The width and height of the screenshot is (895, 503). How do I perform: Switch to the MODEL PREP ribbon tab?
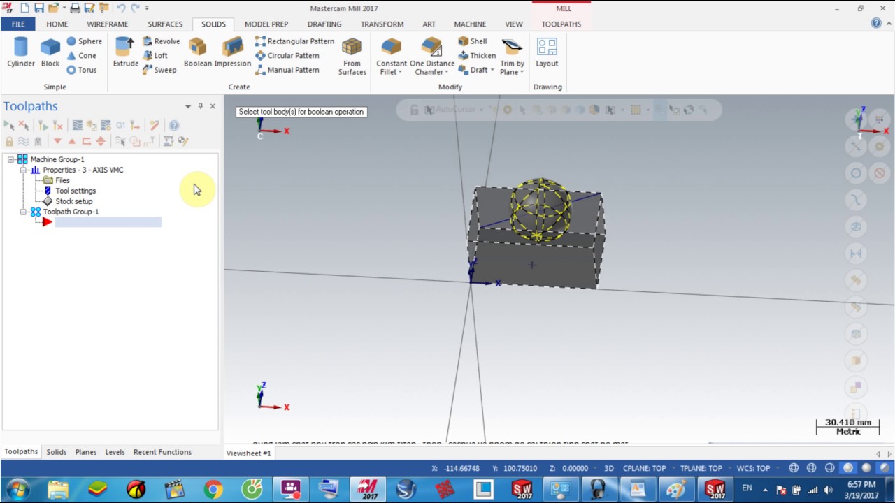[266, 24]
